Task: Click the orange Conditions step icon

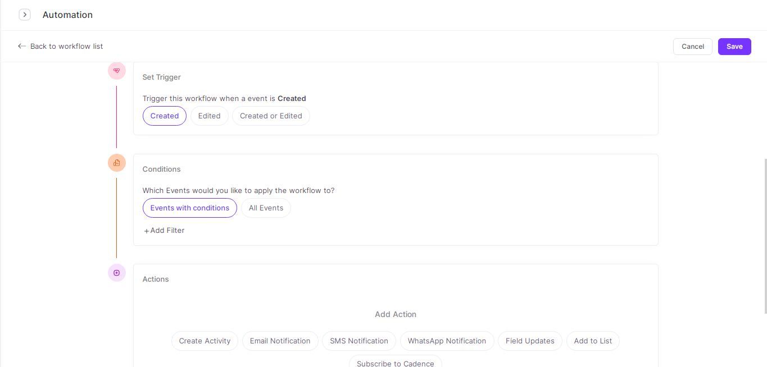Action: pyautogui.click(x=117, y=163)
